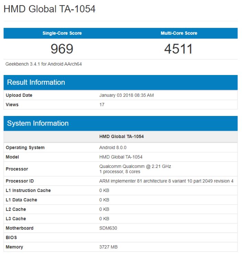The width and height of the screenshot is (242, 257).
Task: Click the Views label
Action: pyautogui.click(x=12, y=105)
